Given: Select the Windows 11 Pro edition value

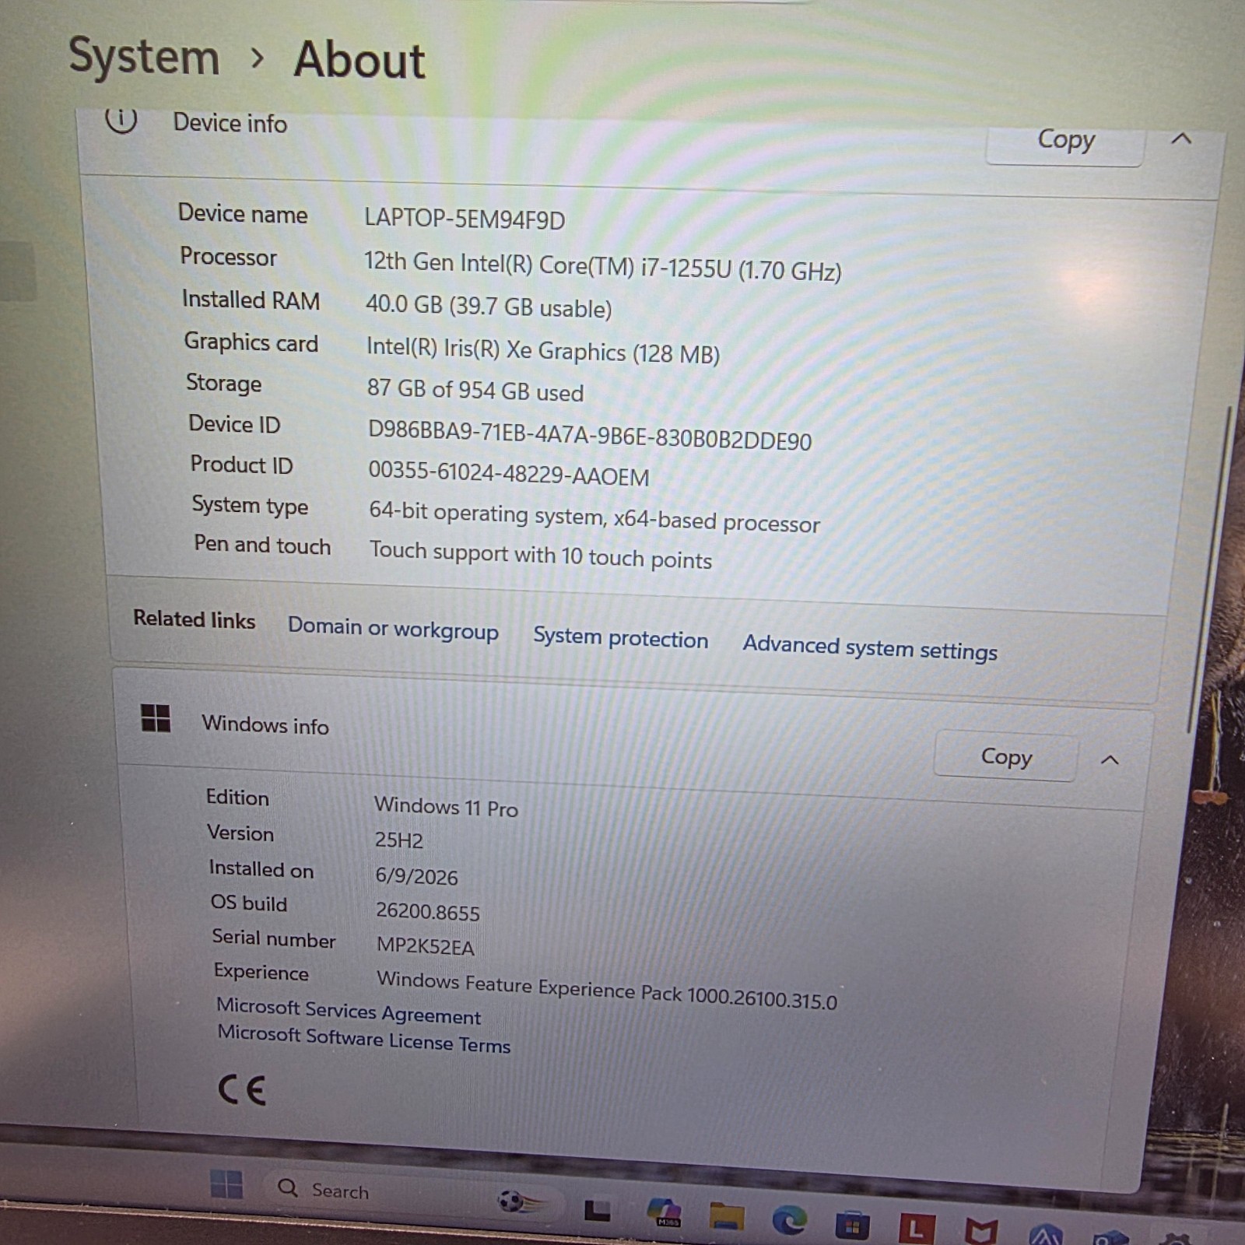Looking at the screenshot, I should coord(446,807).
